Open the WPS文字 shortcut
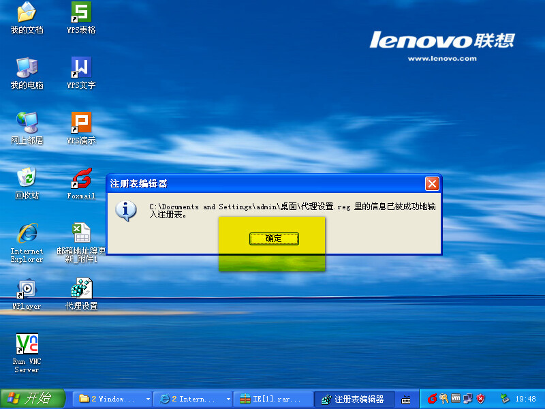This screenshot has width=545, height=409. click(x=81, y=67)
